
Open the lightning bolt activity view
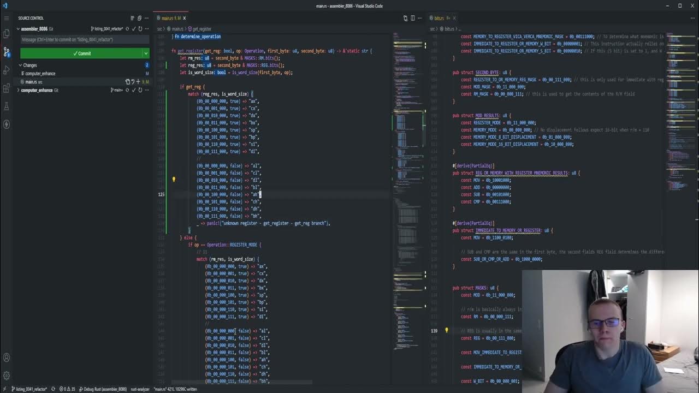point(7,124)
